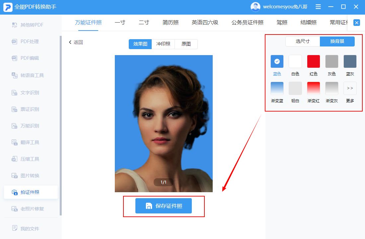
Task: Apply the 渐变红 gradient background
Action: pyautogui.click(x=313, y=88)
